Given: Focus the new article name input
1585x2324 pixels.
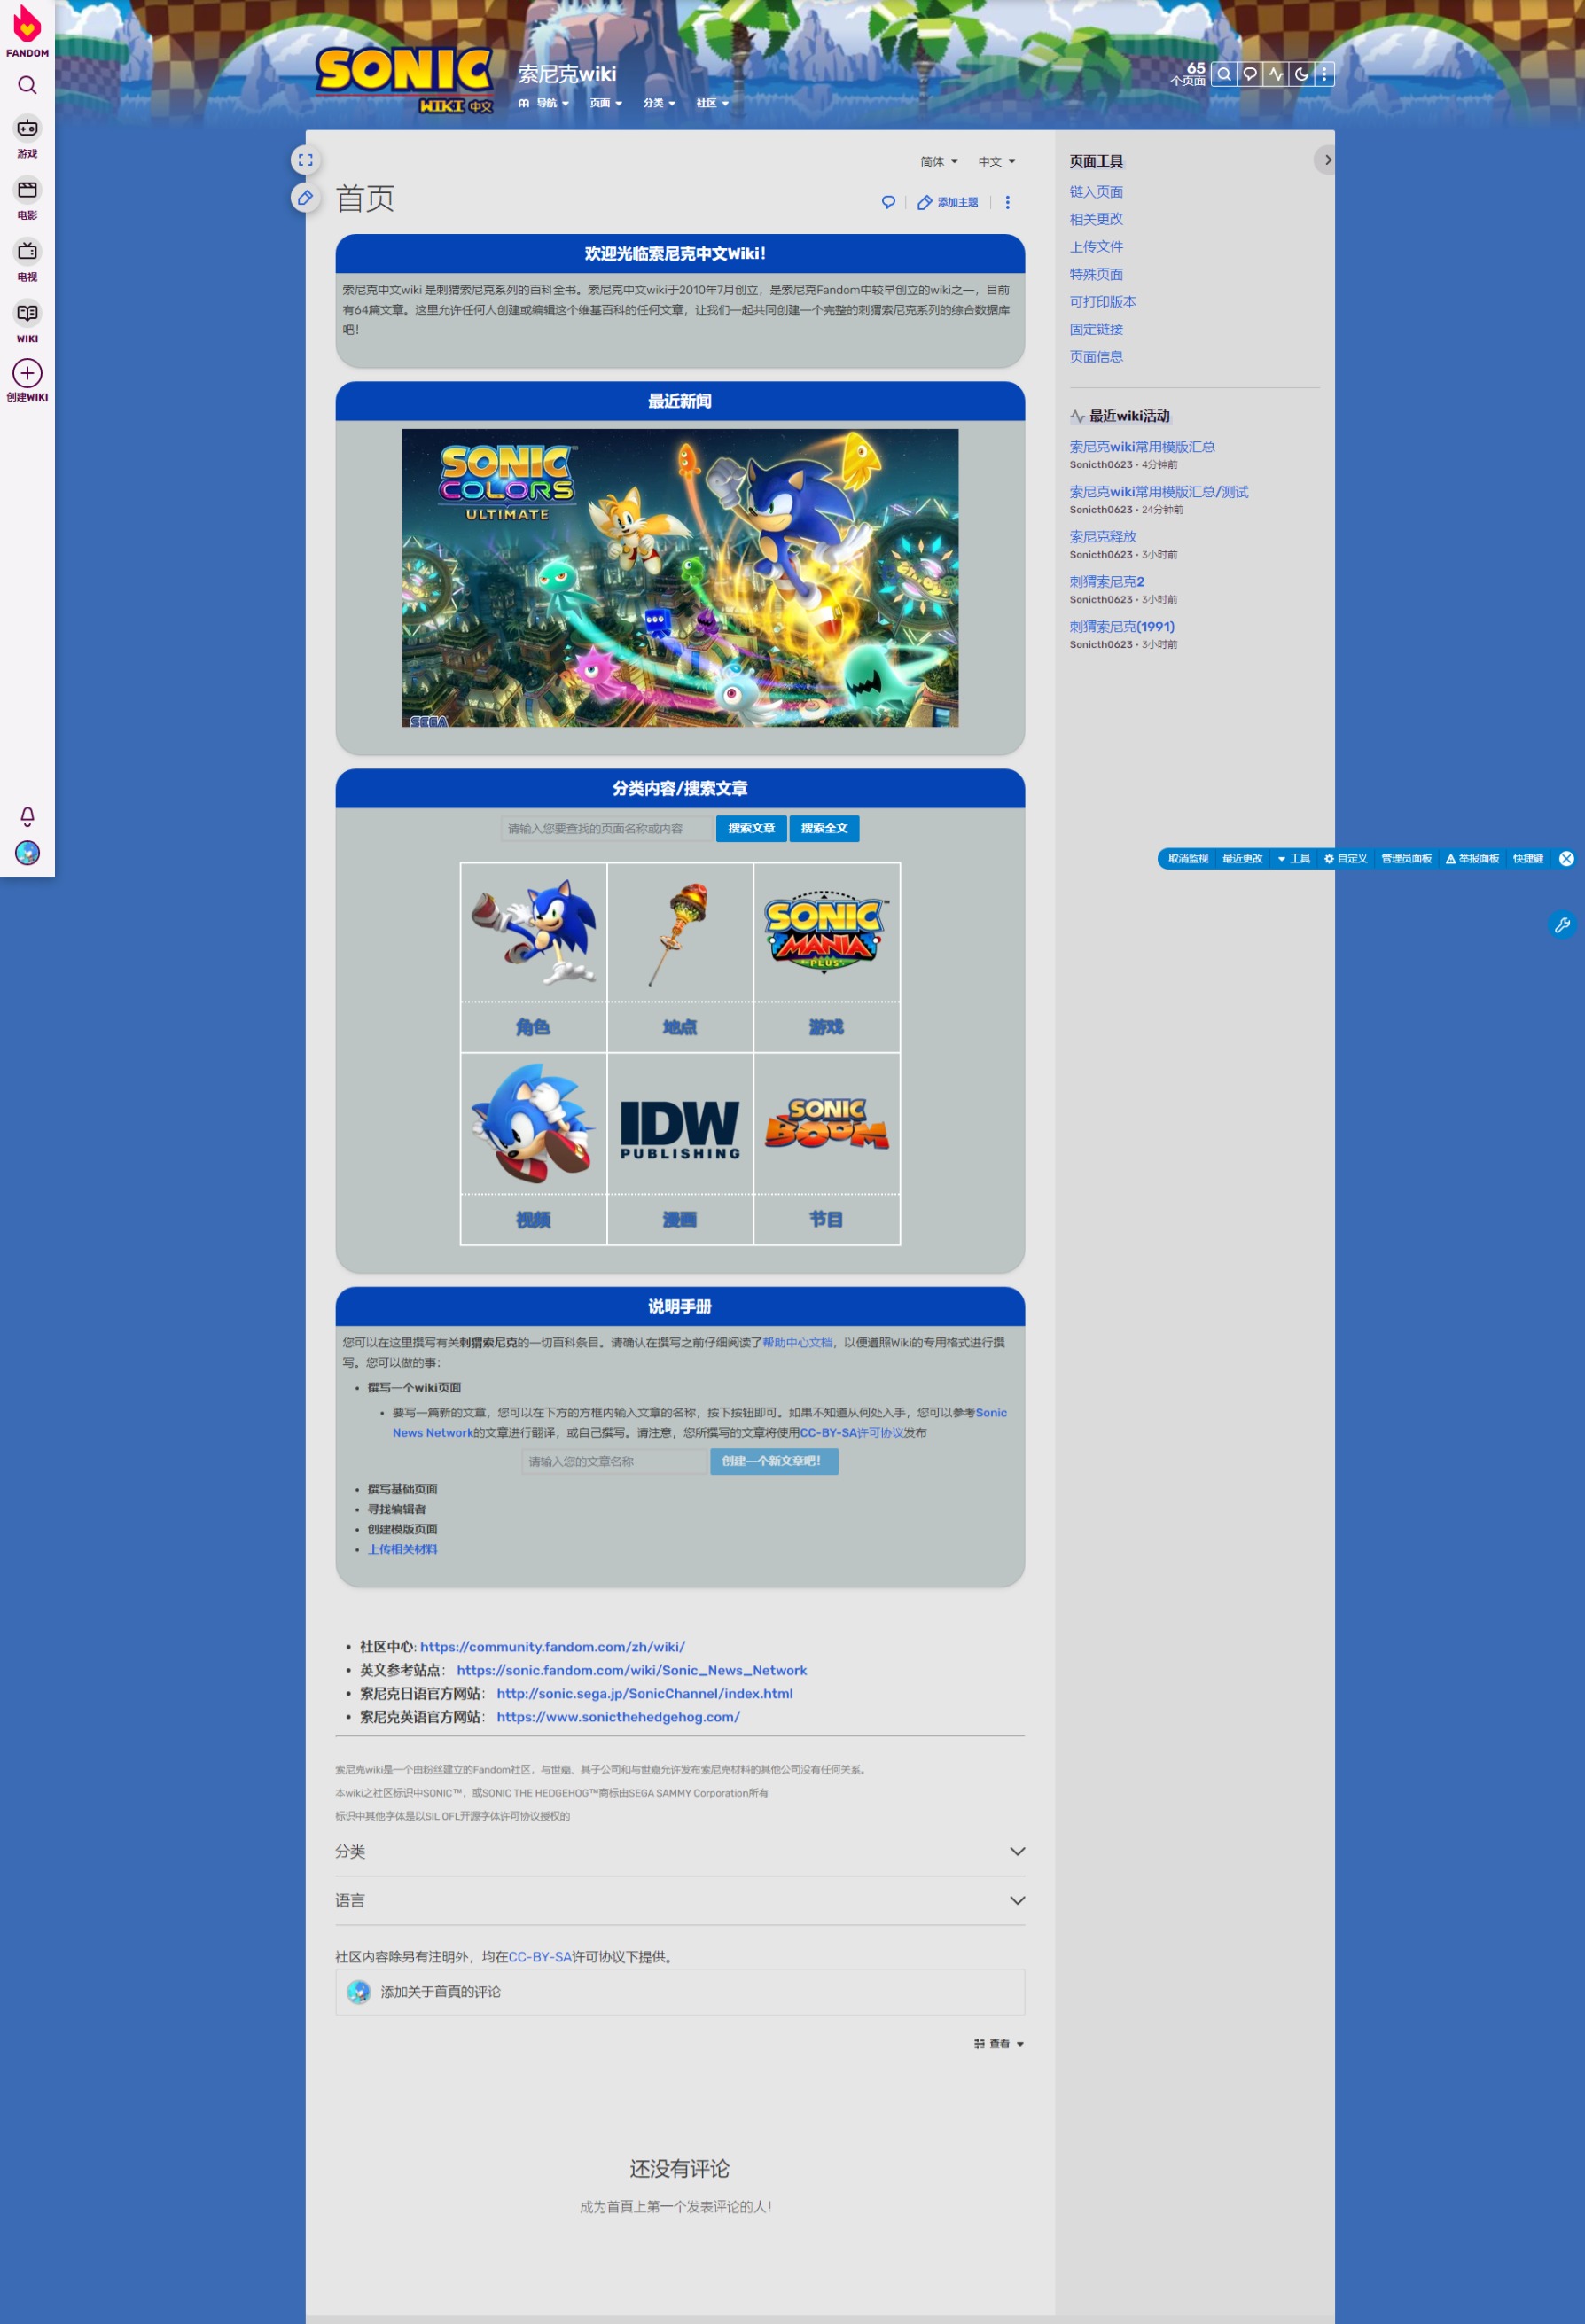Looking at the screenshot, I should [x=614, y=1461].
